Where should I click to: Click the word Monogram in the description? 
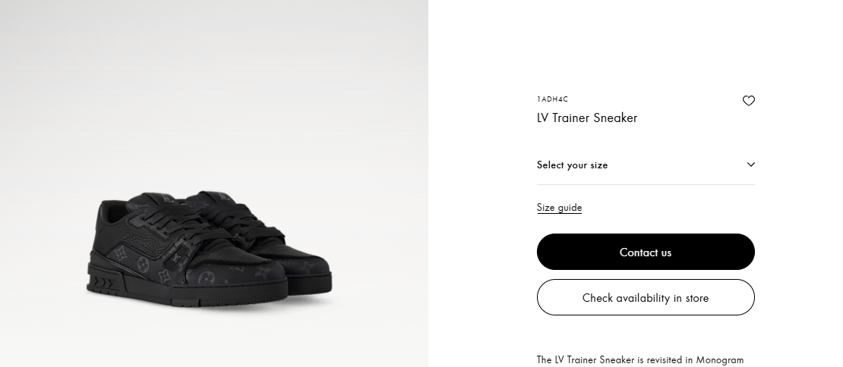[x=721, y=360]
